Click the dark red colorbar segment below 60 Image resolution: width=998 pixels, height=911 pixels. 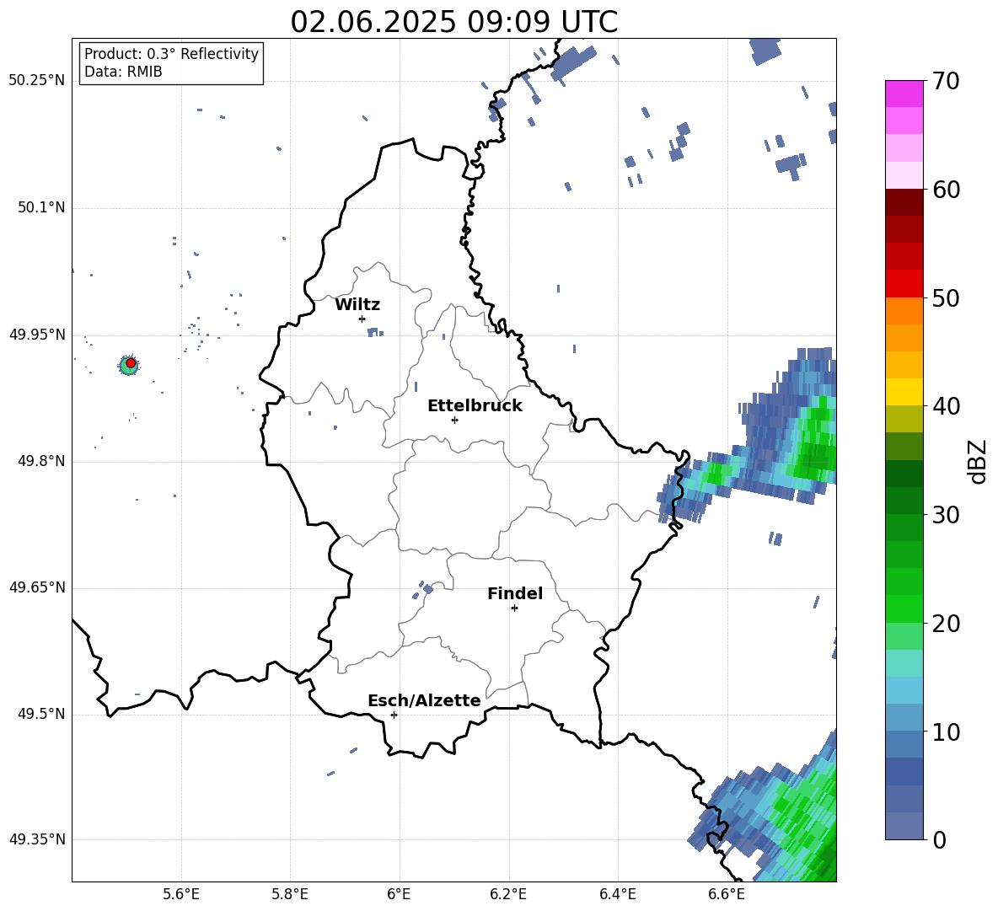click(x=904, y=203)
